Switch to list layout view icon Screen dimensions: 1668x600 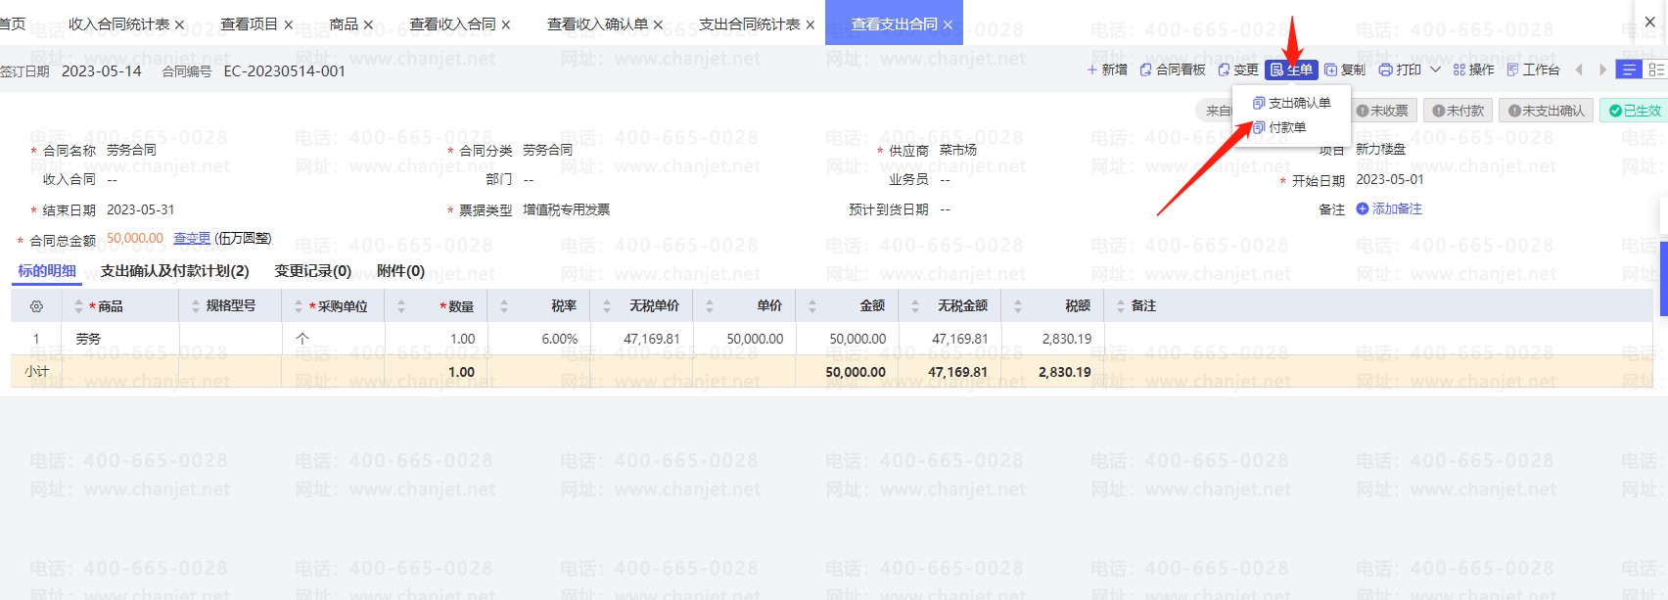pos(1655,69)
